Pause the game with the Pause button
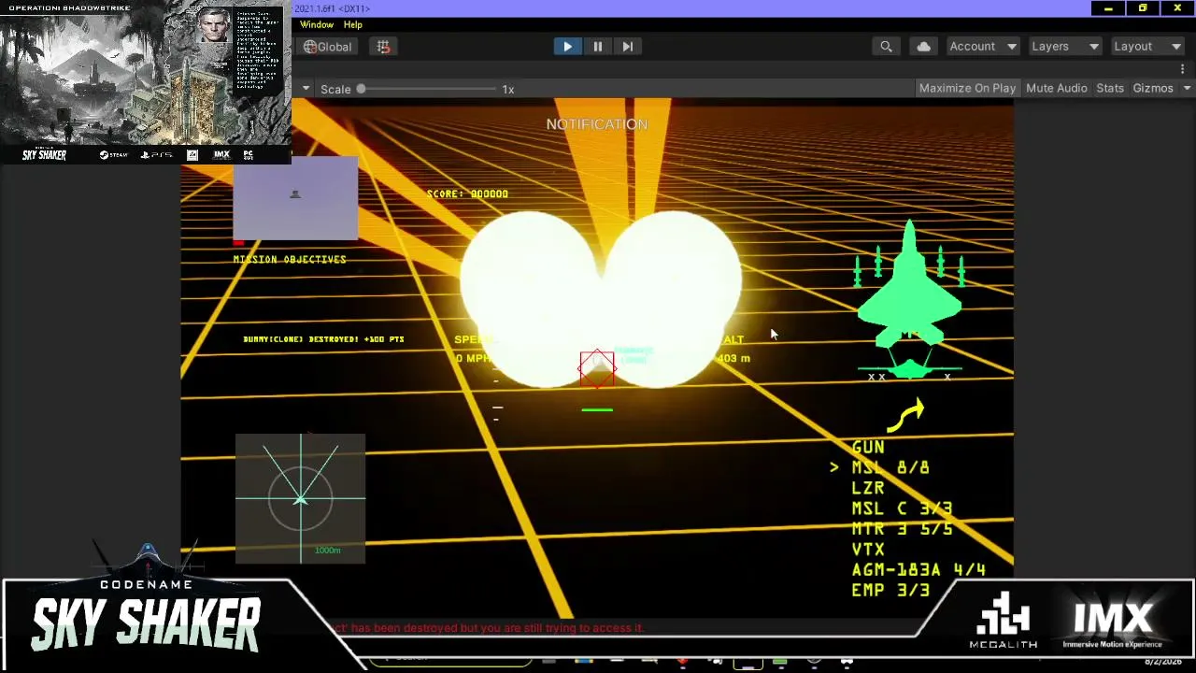 tap(597, 47)
